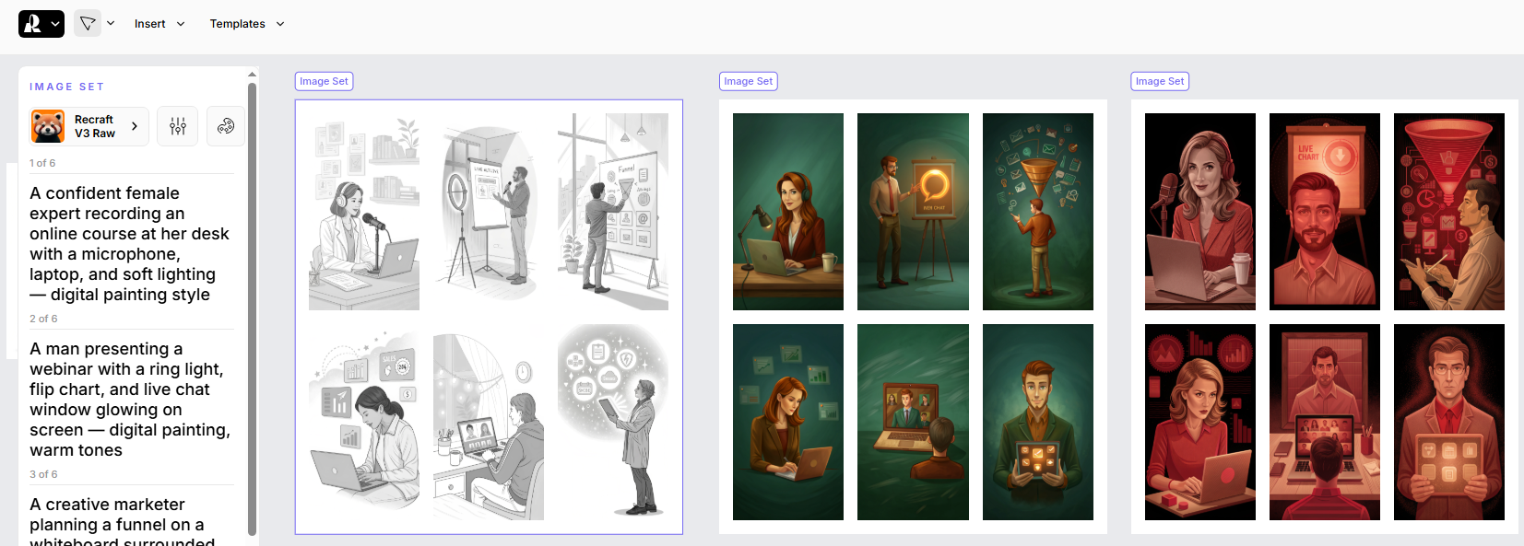Select green image of man beside easel chat bubble

coord(913,212)
